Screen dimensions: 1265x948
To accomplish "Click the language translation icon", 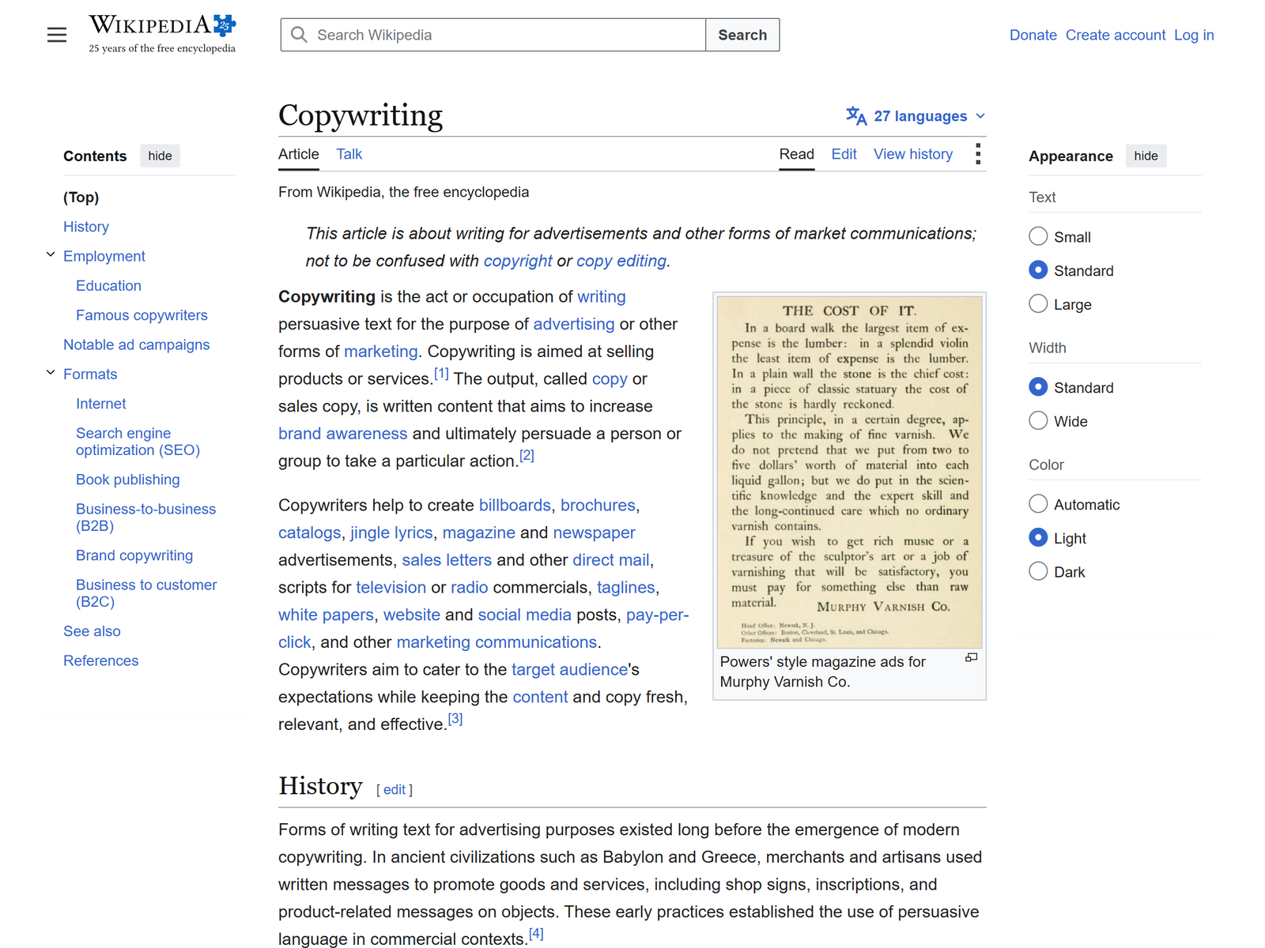I will (856, 116).
